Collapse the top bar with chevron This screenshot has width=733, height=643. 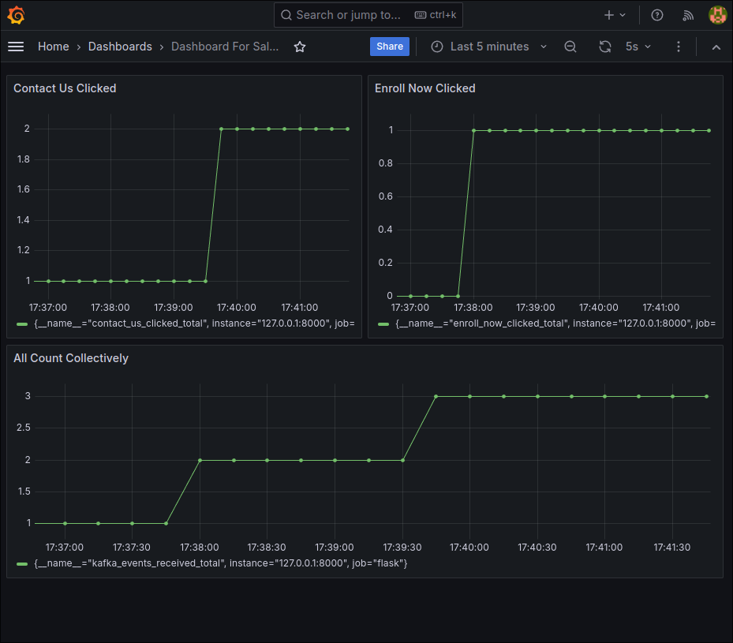[716, 47]
